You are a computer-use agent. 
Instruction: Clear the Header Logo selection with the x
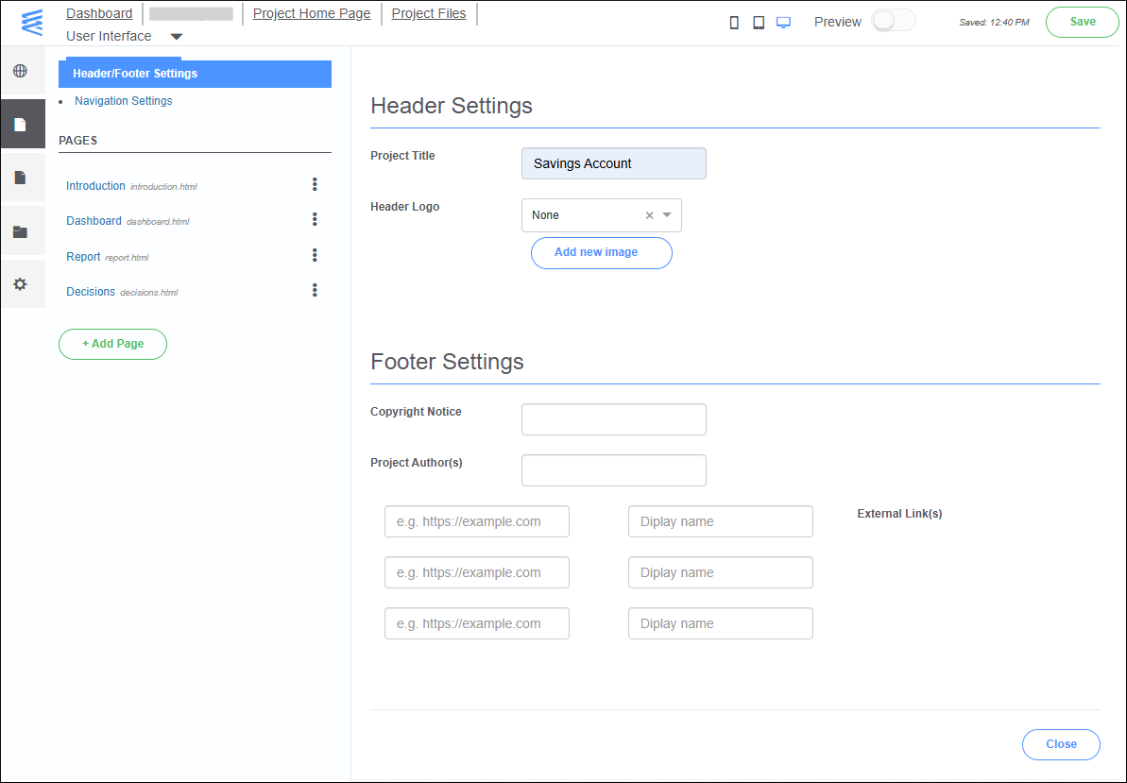tap(650, 215)
